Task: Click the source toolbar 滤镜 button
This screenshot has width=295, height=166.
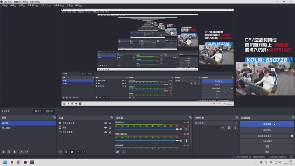Action: 50,111
